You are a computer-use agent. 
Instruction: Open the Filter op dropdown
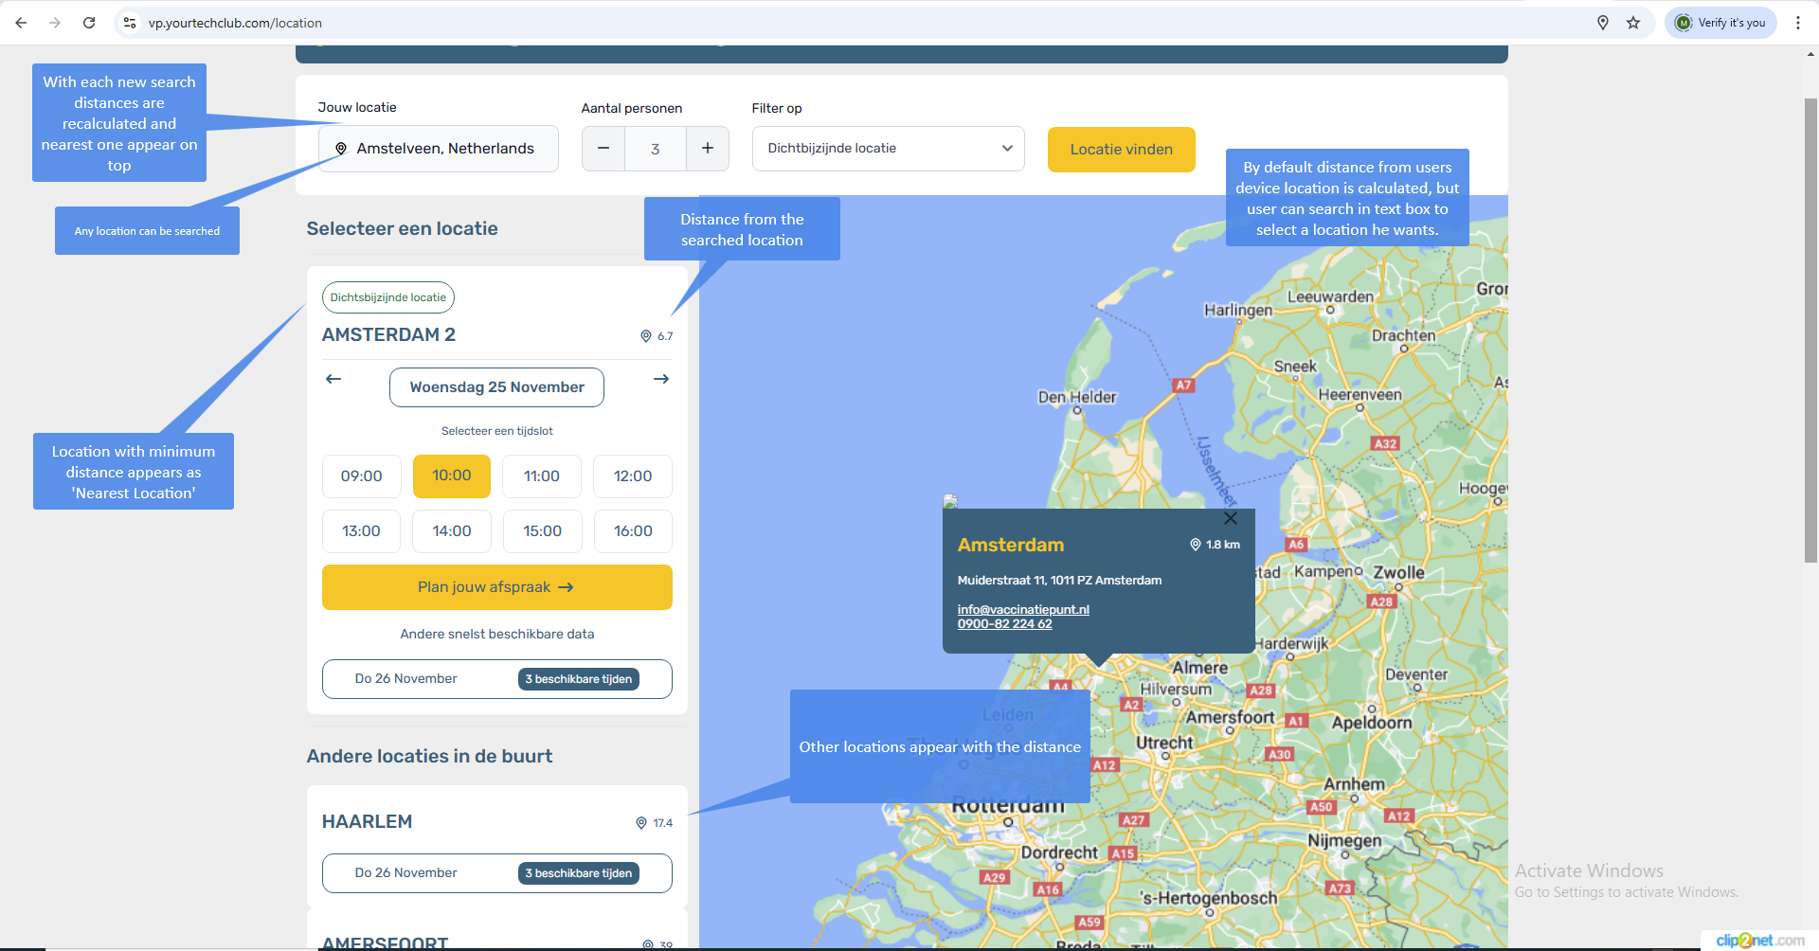pos(888,149)
